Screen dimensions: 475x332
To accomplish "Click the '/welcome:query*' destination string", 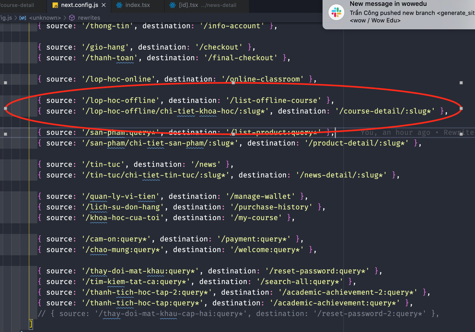I will pos(267,250).
